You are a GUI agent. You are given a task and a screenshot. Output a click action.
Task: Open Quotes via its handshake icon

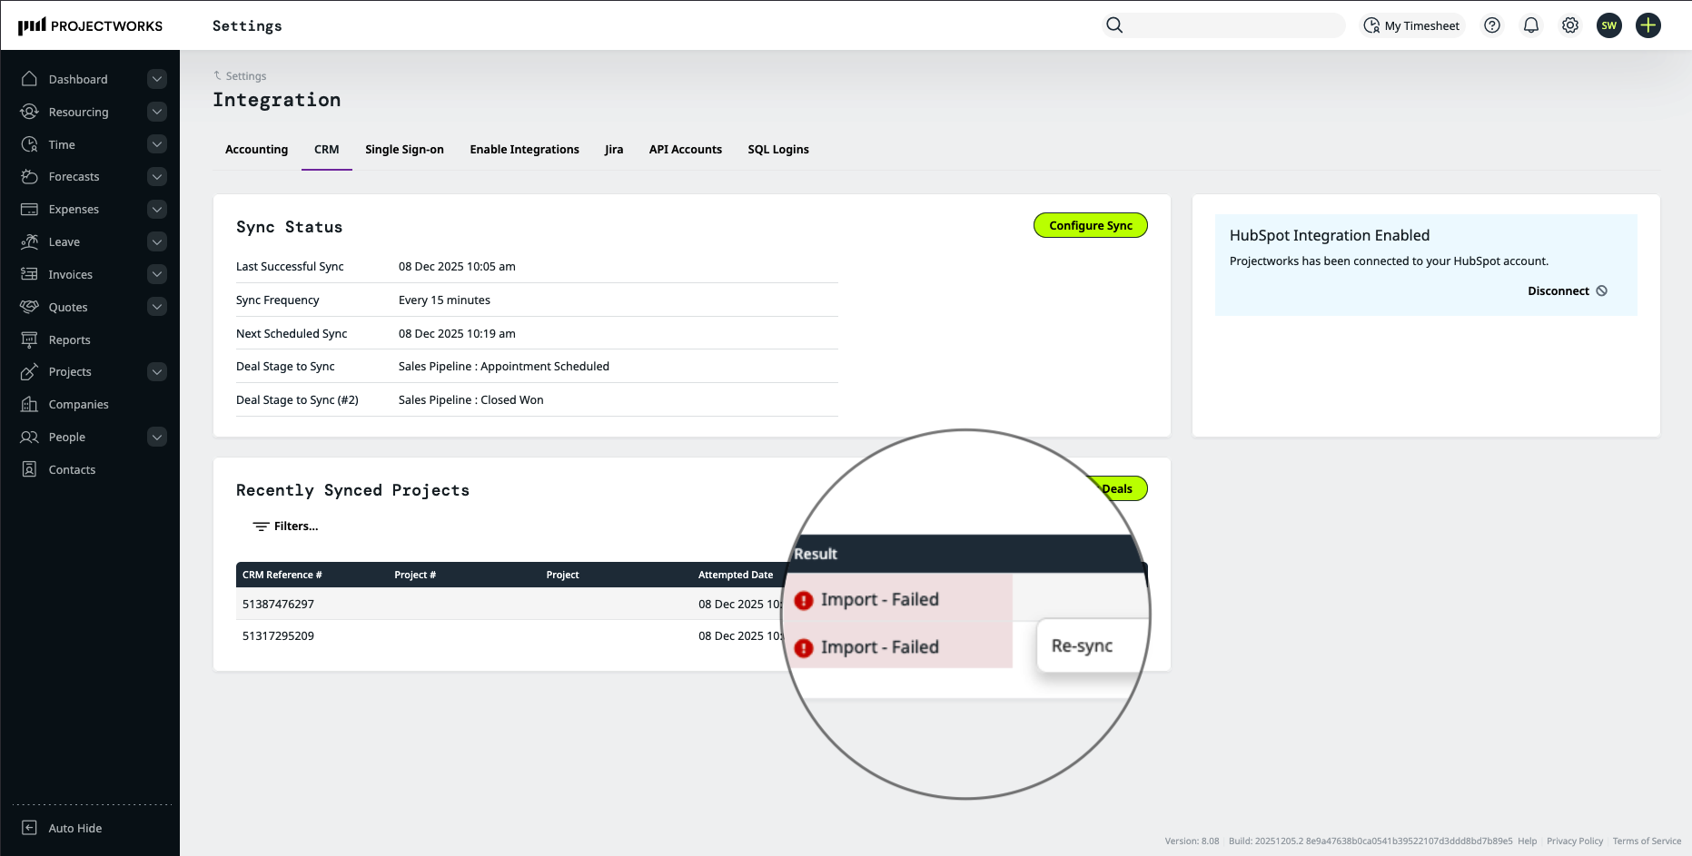tap(29, 307)
